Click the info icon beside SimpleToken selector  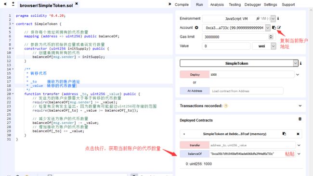[300, 63]
